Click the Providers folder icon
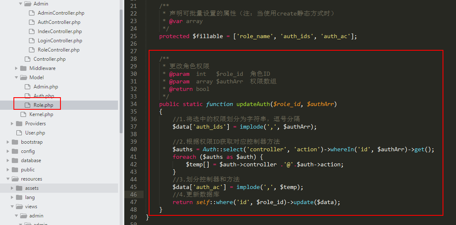456x225 pixels. click(x=19, y=124)
